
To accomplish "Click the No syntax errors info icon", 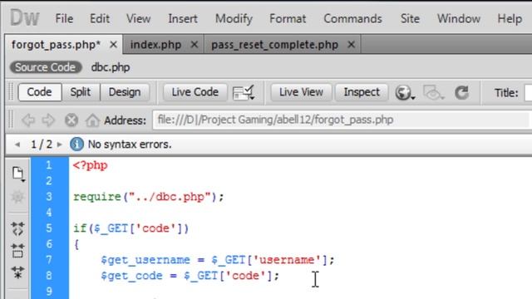I will 76,145.
